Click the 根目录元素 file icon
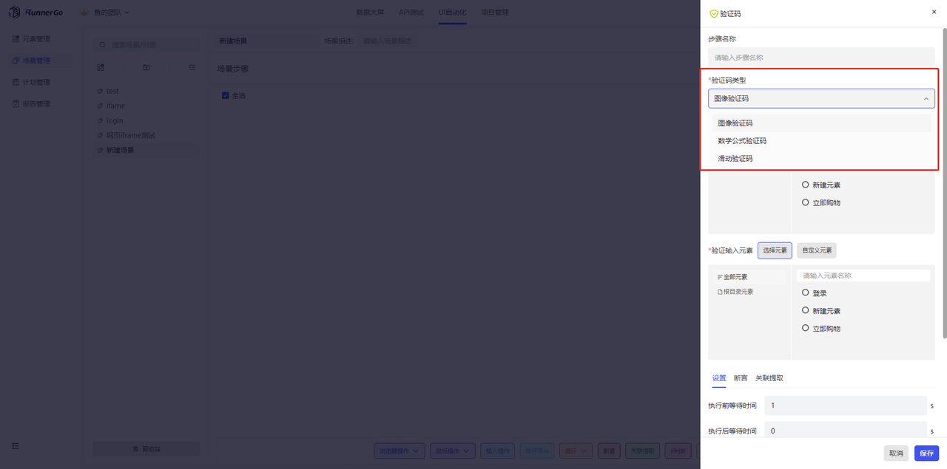The height and width of the screenshot is (469, 947). click(x=720, y=292)
